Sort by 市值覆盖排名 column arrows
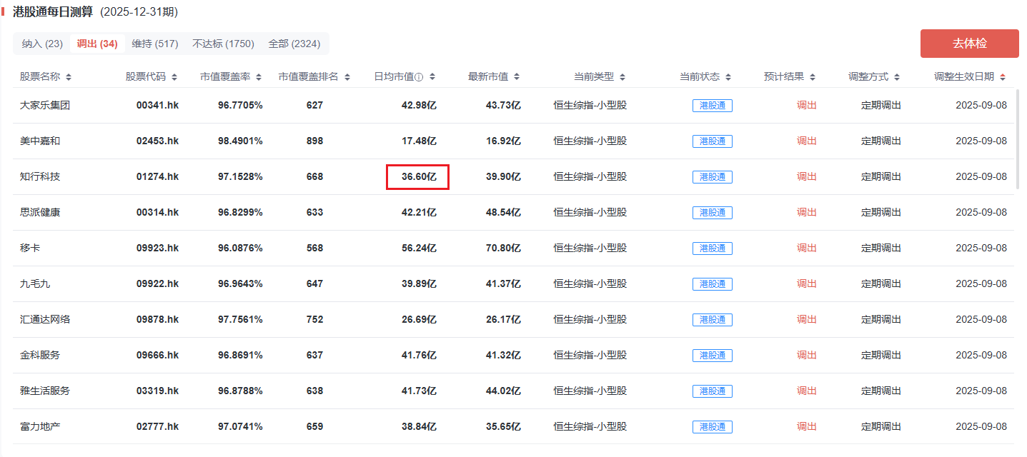 tap(347, 77)
